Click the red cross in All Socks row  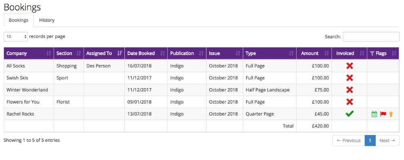(349, 66)
